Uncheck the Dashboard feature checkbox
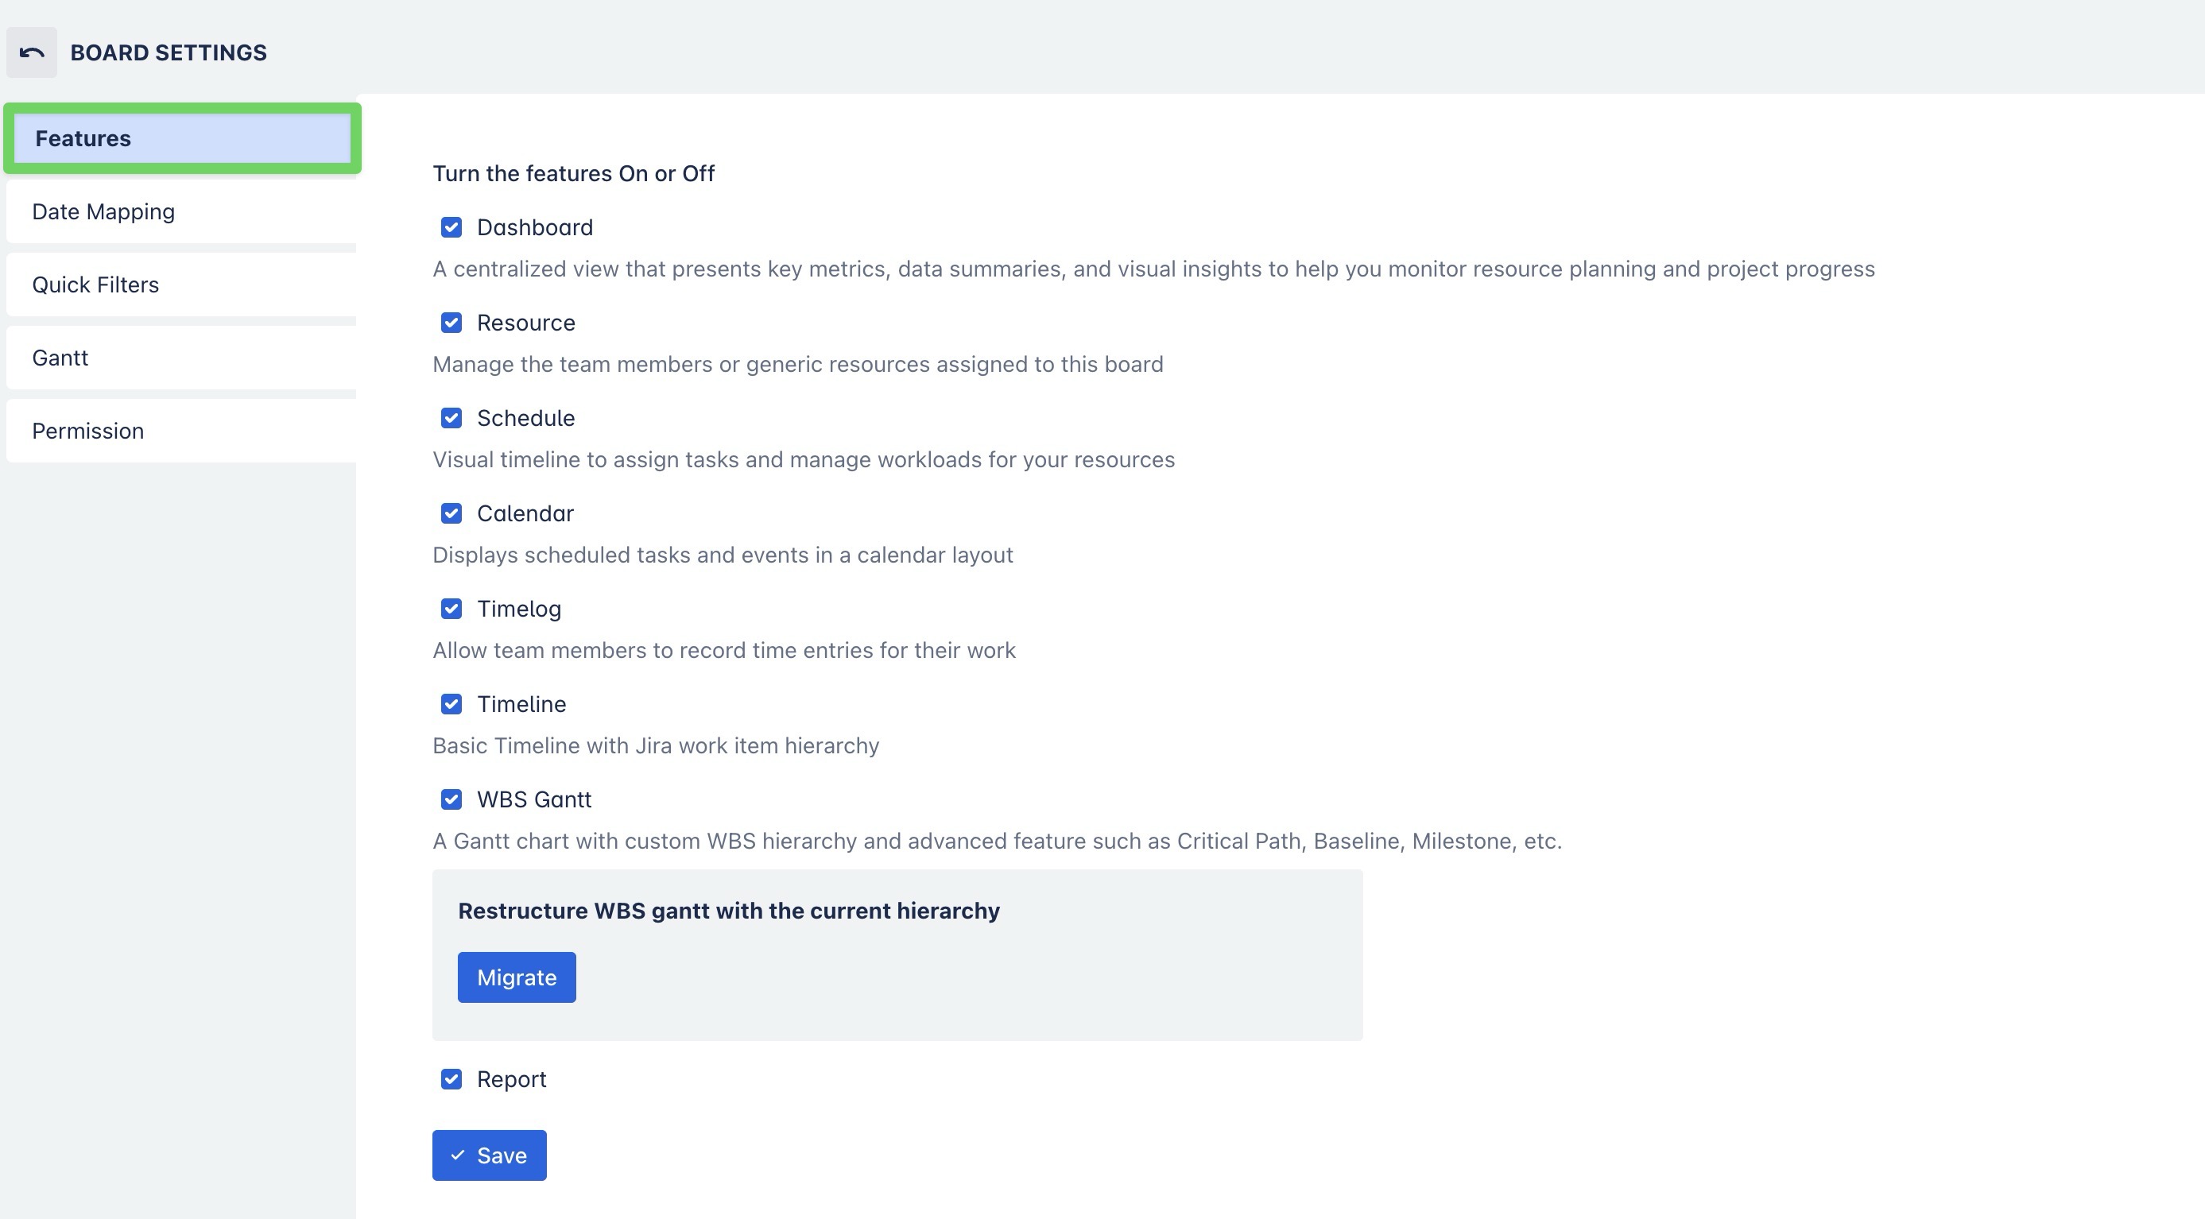2205x1219 pixels. coord(451,227)
